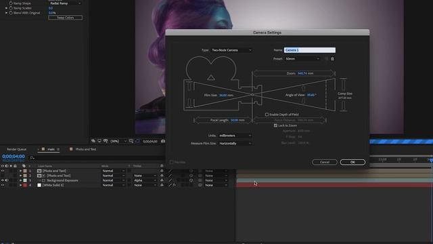Click the solo column header icon

(11, 166)
